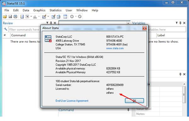Click the Data Editor (Edit) icon
Screen dimensions: 189x121
point(53,17)
